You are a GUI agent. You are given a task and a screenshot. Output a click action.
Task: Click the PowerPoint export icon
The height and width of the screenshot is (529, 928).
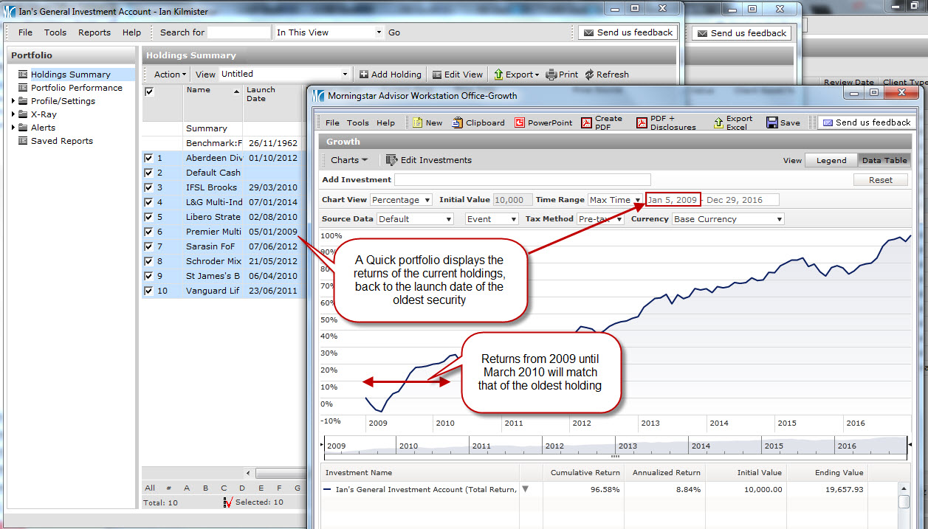[520, 123]
